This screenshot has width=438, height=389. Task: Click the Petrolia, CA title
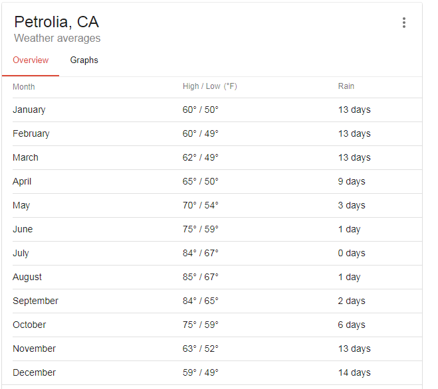(56, 22)
